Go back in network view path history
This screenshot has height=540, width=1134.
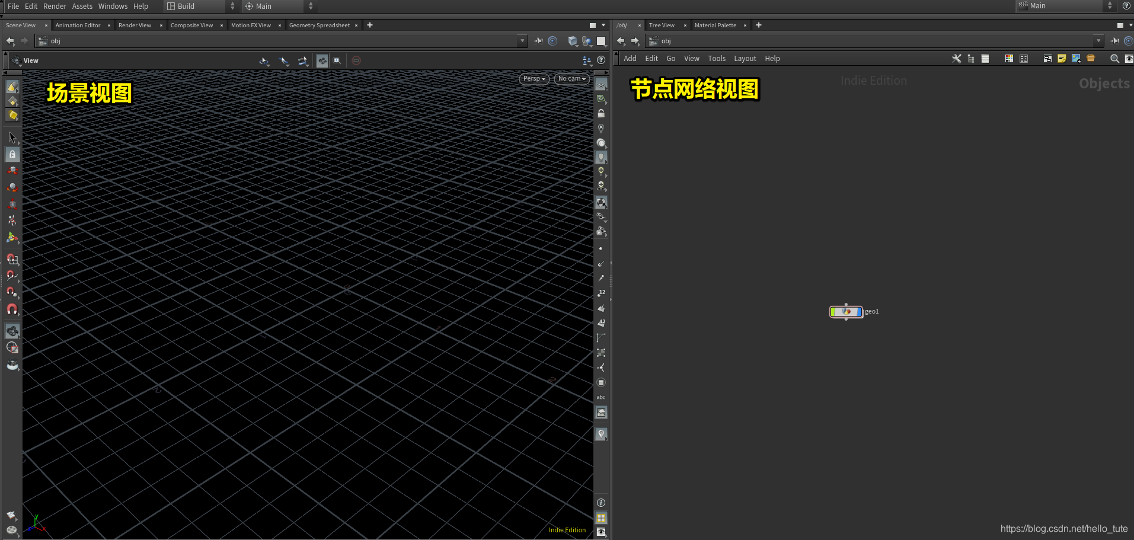tap(621, 41)
